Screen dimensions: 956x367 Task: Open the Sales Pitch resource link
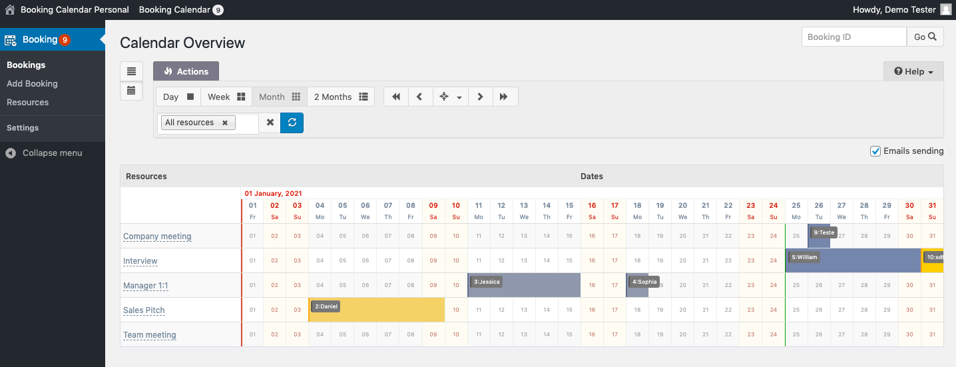click(x=144, y=310)
